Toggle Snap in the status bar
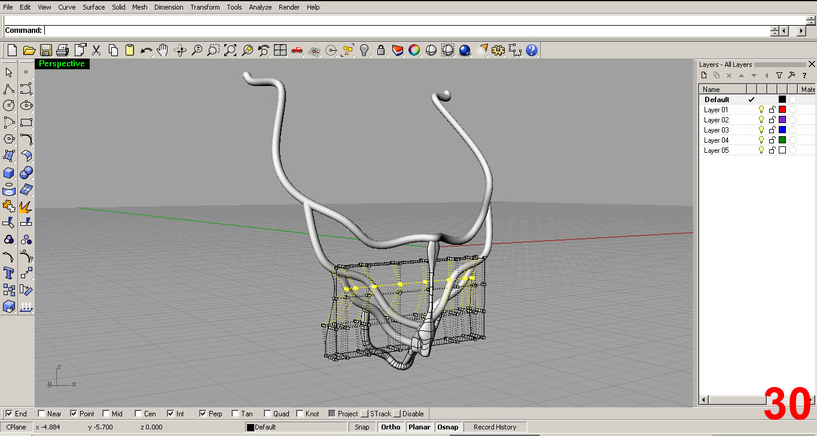The width and height of the screenshot is (817, 436). (x=362, y=427)
